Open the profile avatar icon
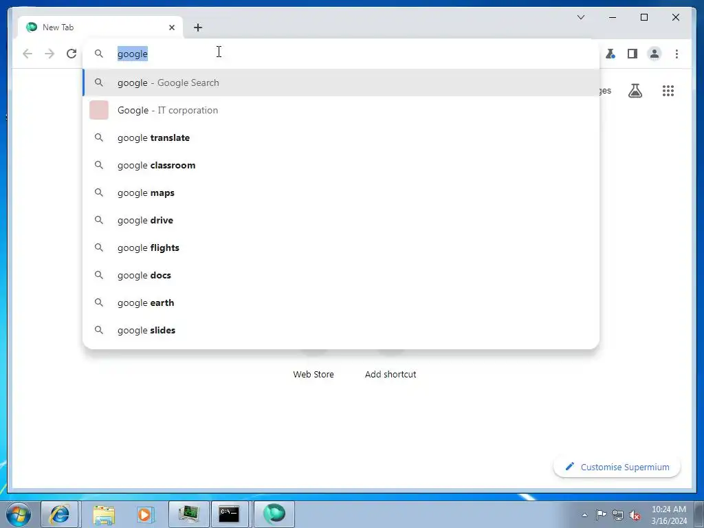 [654, 54]
